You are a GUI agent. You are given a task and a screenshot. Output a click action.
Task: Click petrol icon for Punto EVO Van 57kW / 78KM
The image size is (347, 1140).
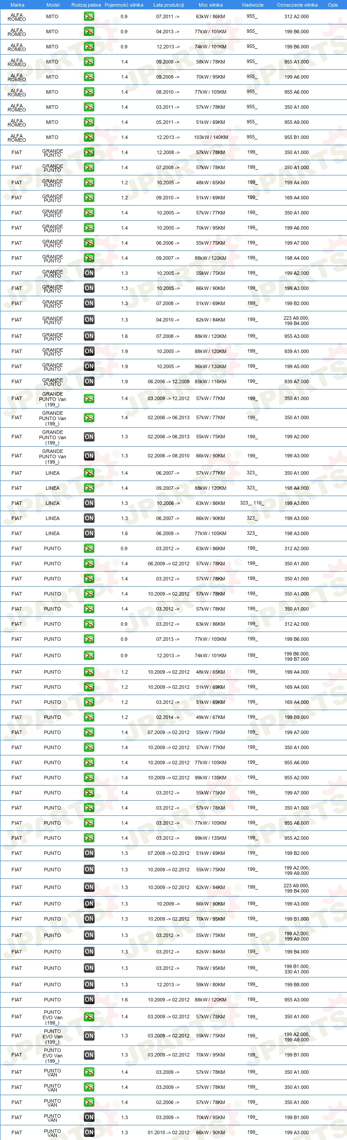click(89, 1017)
